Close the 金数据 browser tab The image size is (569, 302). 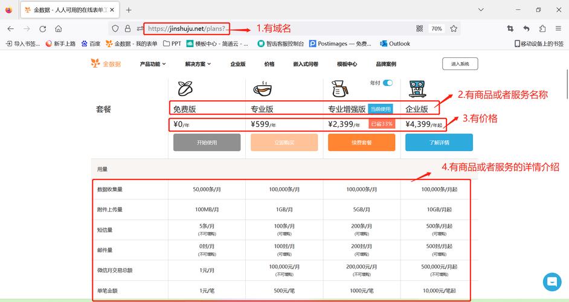coord(112,10)
